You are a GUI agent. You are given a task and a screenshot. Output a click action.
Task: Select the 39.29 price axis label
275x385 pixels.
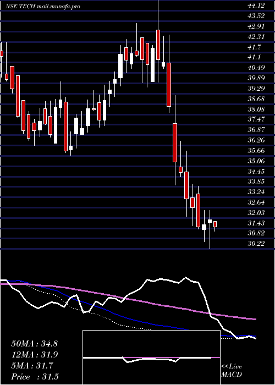coord(256,89)
